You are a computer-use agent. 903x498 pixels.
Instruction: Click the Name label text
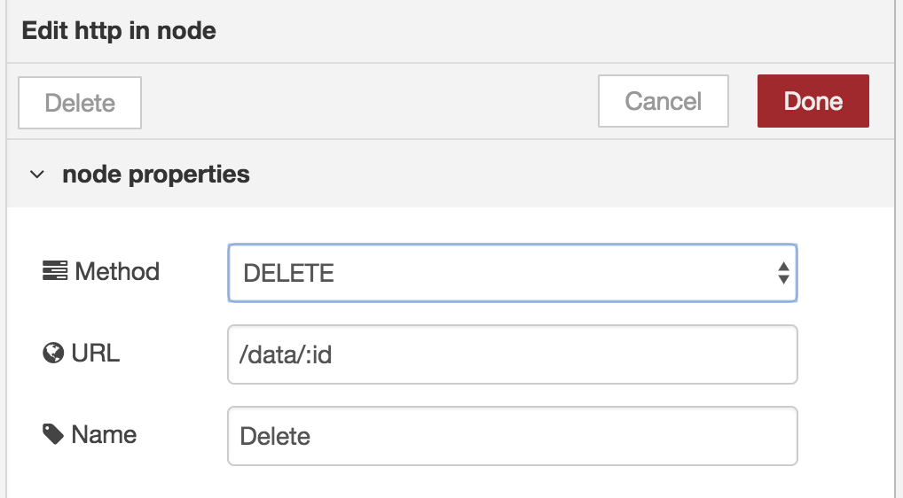point(105,435)
